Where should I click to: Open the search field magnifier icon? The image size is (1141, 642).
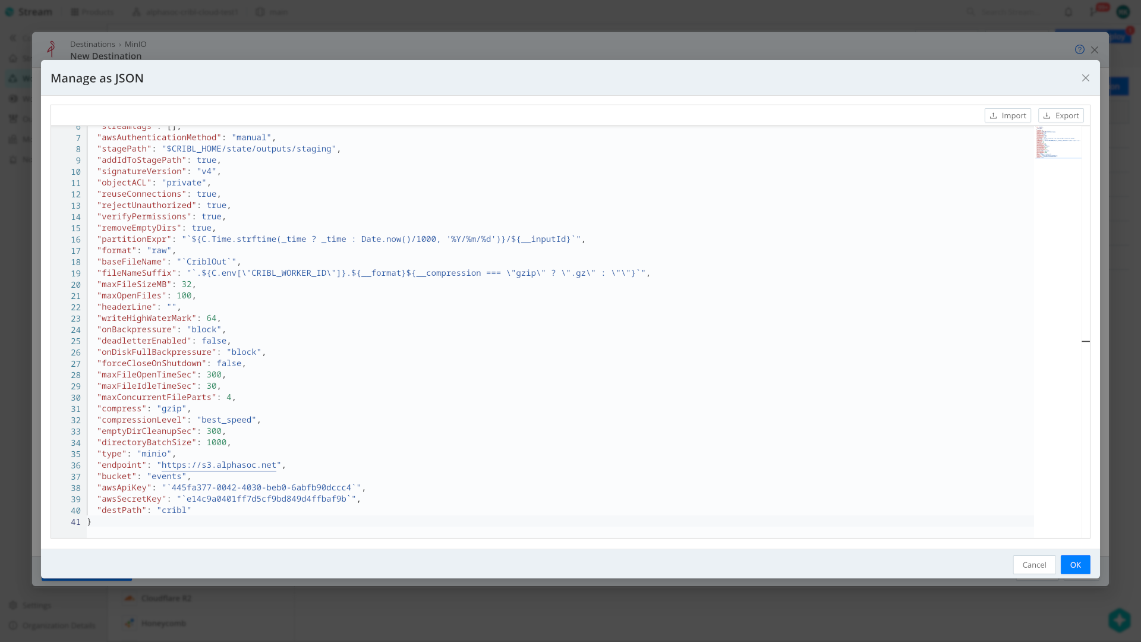(x=971, y=12)
